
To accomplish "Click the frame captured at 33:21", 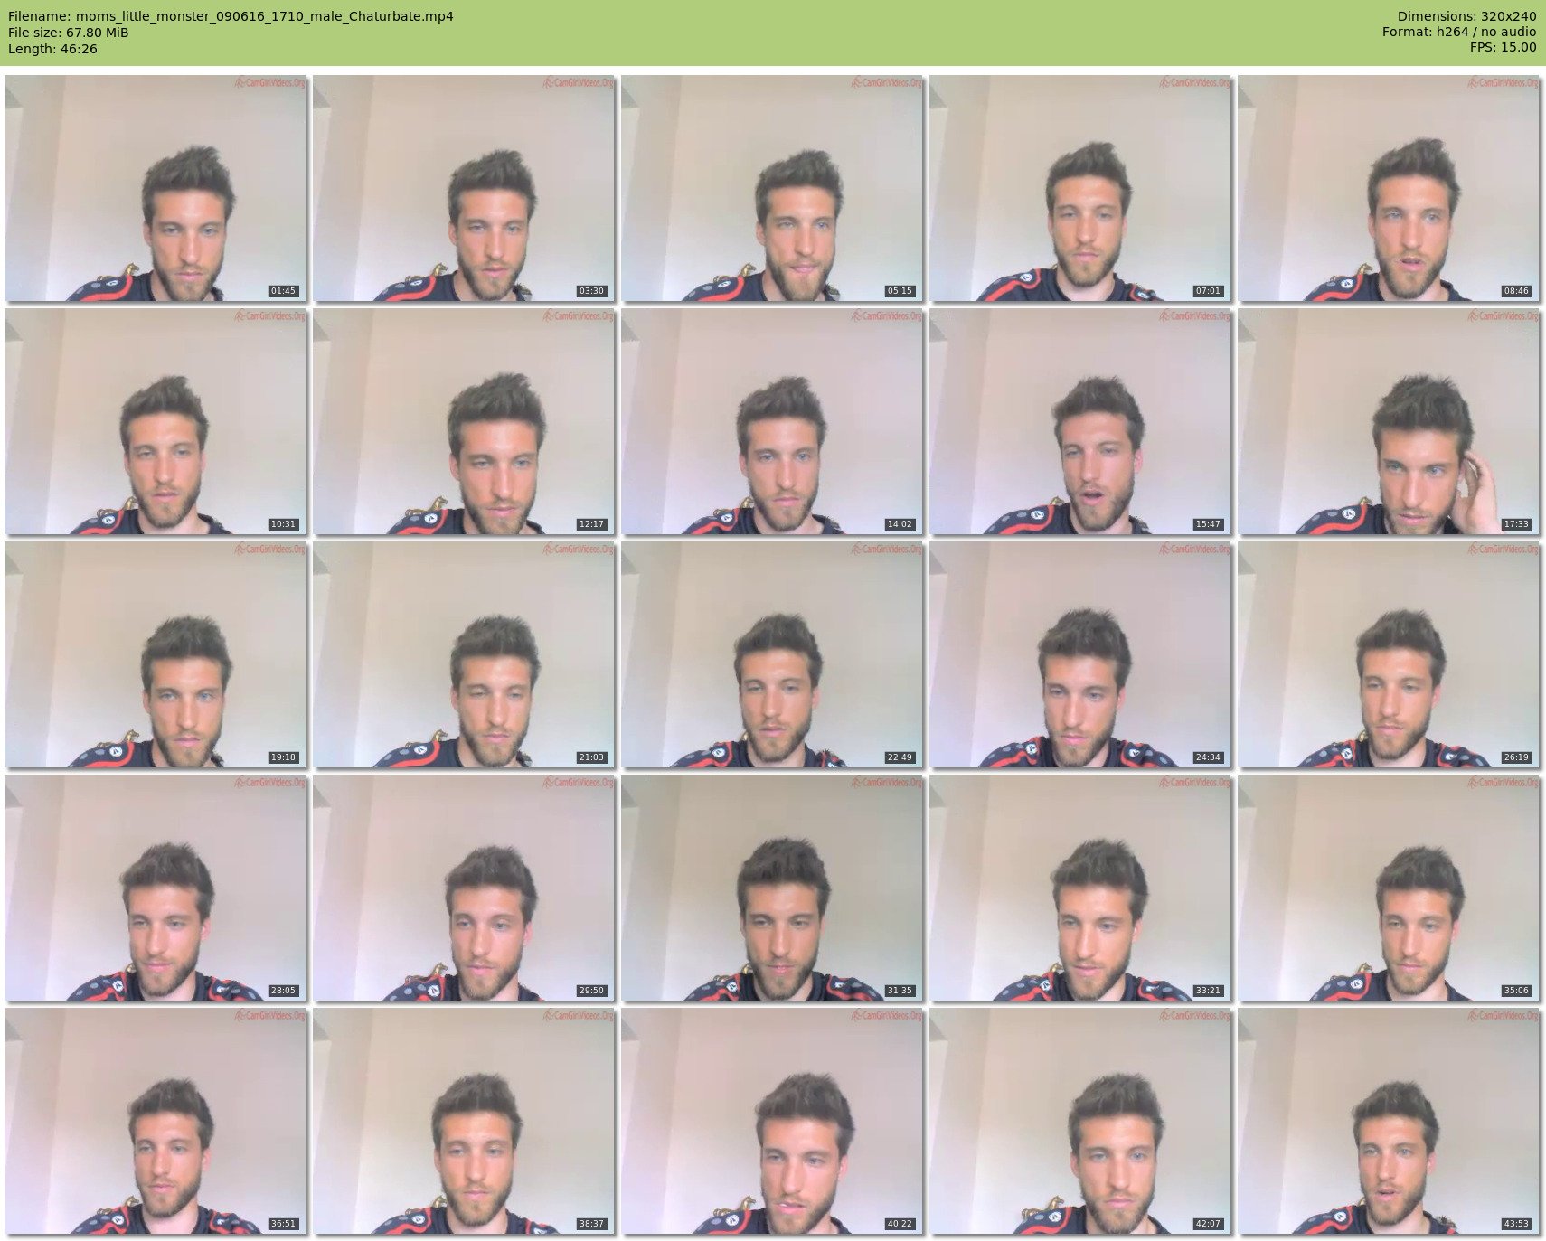I will (1080, 888).
